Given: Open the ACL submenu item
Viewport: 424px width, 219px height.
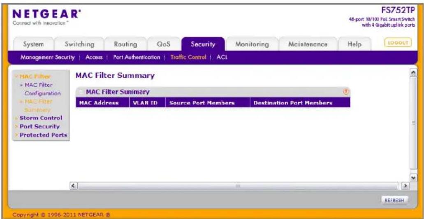Looking at the screenshot, I should coord(222,57).
